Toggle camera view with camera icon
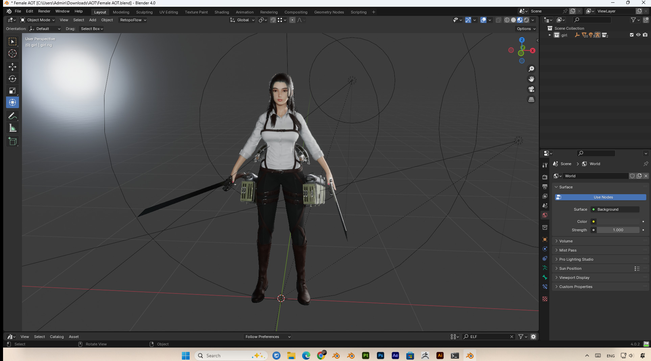Image resolution: width=651 pixels, height=361 pixels. pos(531,89)
